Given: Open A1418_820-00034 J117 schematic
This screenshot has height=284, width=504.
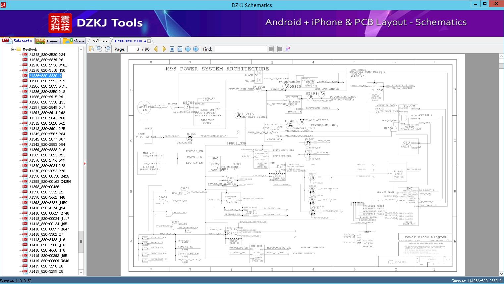Looking at the screenshot, I should pos(49,219).
